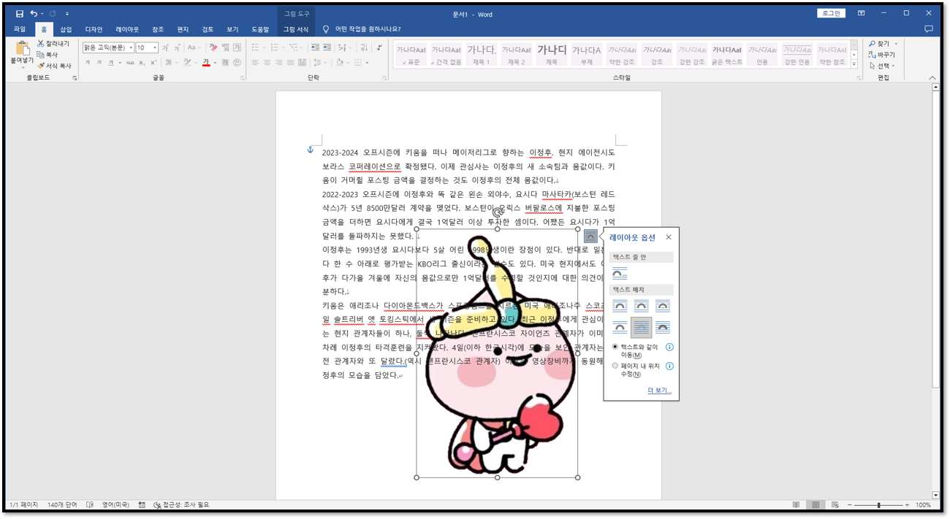Open Find (찾기) dropdown arrow
The width and height of the screenshot is (950, 519).
click(x=897, y=44)
